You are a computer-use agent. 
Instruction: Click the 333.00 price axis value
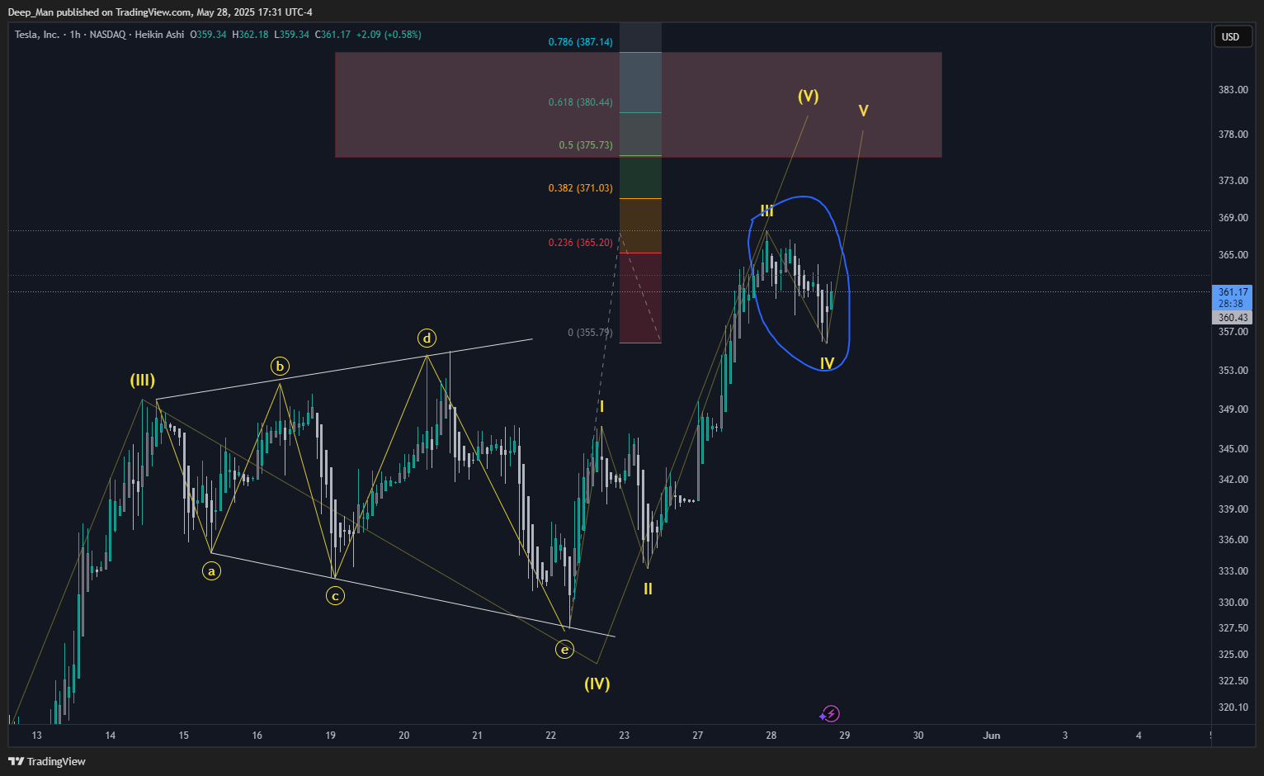[x=1233, y=571]
